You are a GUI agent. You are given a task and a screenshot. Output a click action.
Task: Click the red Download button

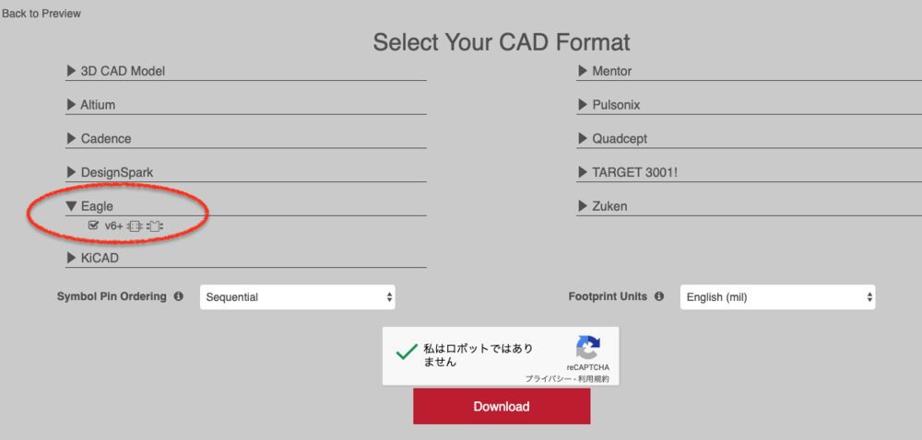click(x=502, y=406)
